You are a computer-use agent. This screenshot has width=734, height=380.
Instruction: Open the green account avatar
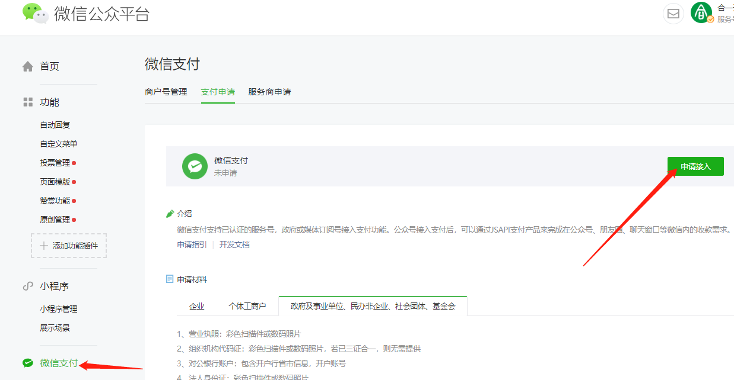702,12
